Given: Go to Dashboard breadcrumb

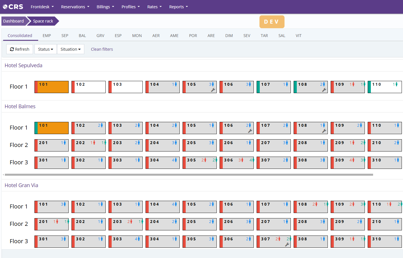Looking at the screenshot, I should (13, 21).
